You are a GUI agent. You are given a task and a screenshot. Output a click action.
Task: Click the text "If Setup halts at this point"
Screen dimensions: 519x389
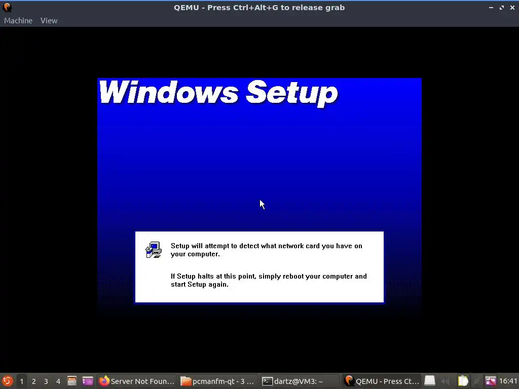pyautogui.click(x=213, y=276)
